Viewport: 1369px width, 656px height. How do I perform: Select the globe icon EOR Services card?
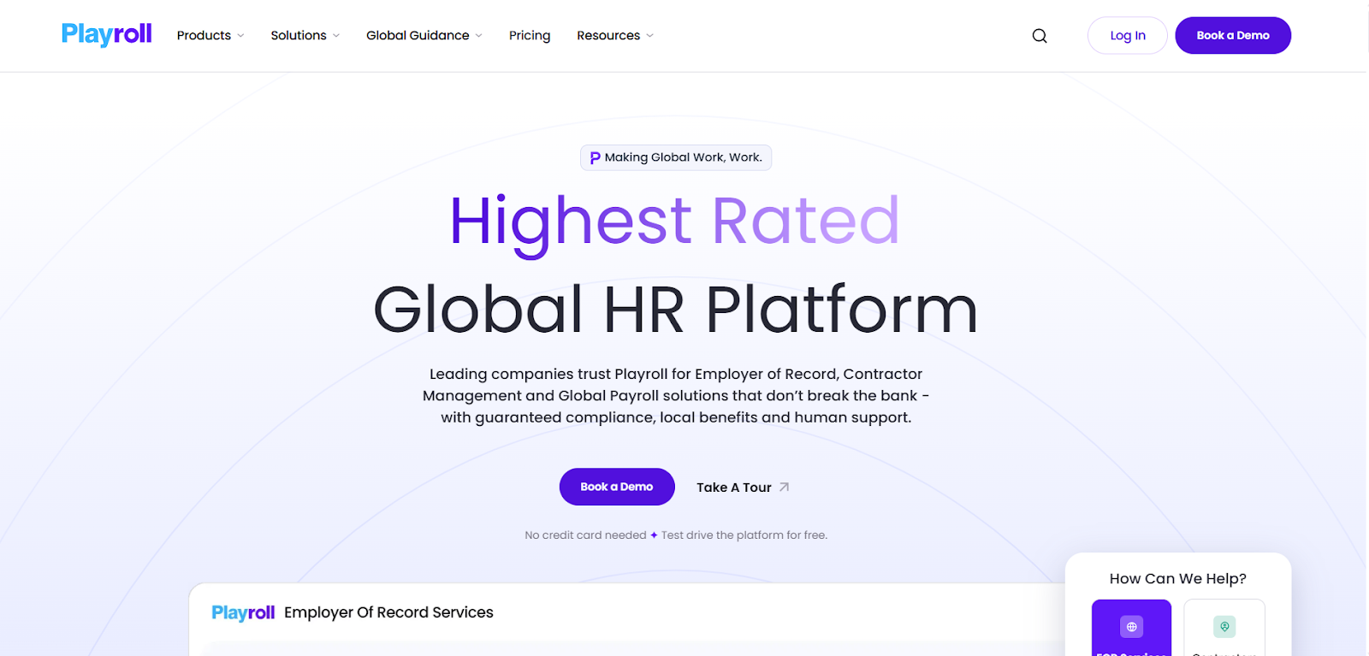point(1131,628)
